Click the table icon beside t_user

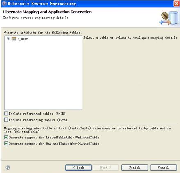(x=14, y=39)
